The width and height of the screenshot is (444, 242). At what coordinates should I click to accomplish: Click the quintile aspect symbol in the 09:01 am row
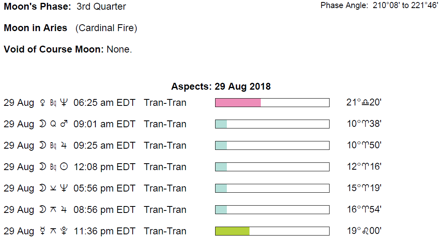[53, 124]
